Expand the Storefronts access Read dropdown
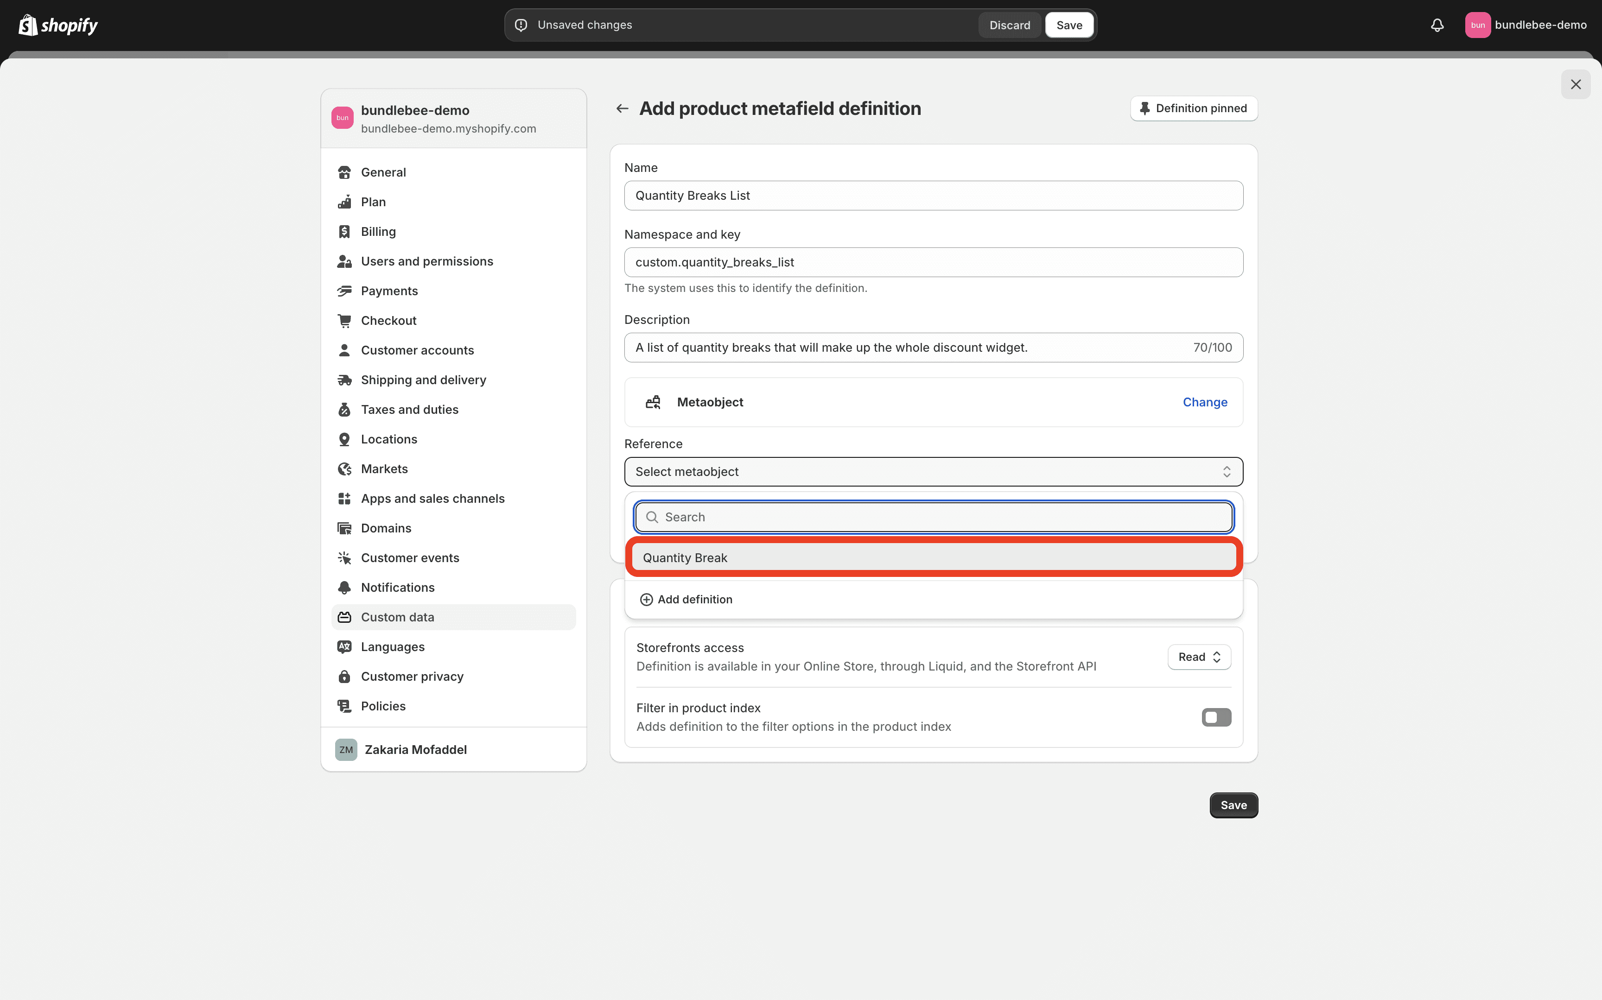Image resolution: width=1602 pixels, height=1000 pixels. [1200, 657]
